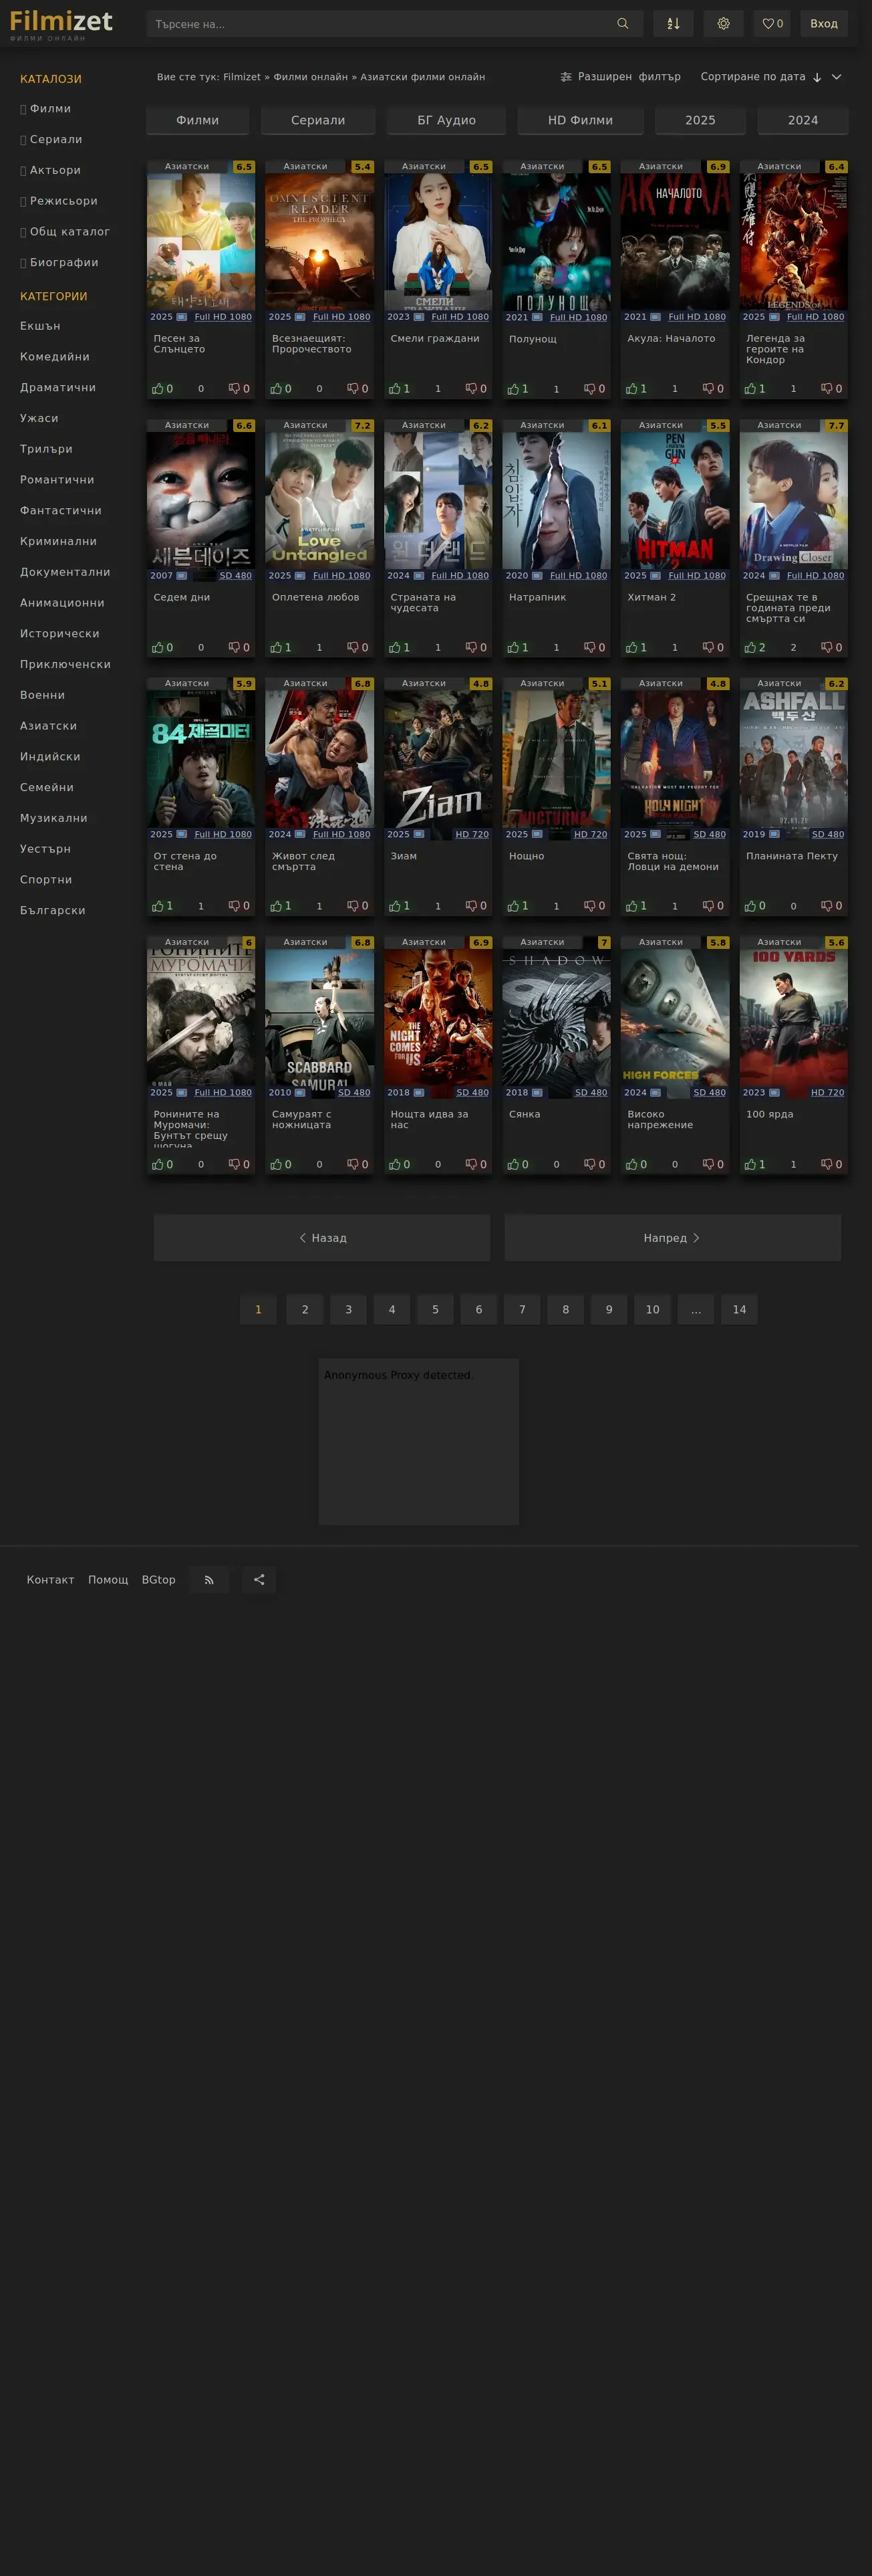Image resolution: width=872 pixels, height=2576 pixels.
Task: Open the title link Свята нощ: Ловци на демони
Action: [674, 862]
